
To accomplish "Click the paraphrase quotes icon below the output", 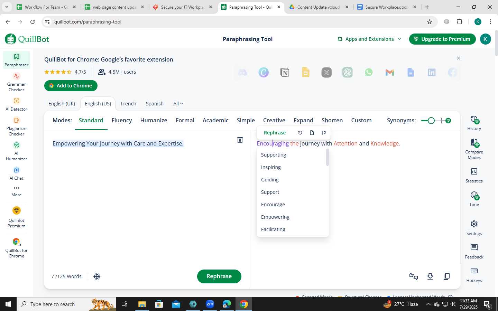I will point(414,276).
